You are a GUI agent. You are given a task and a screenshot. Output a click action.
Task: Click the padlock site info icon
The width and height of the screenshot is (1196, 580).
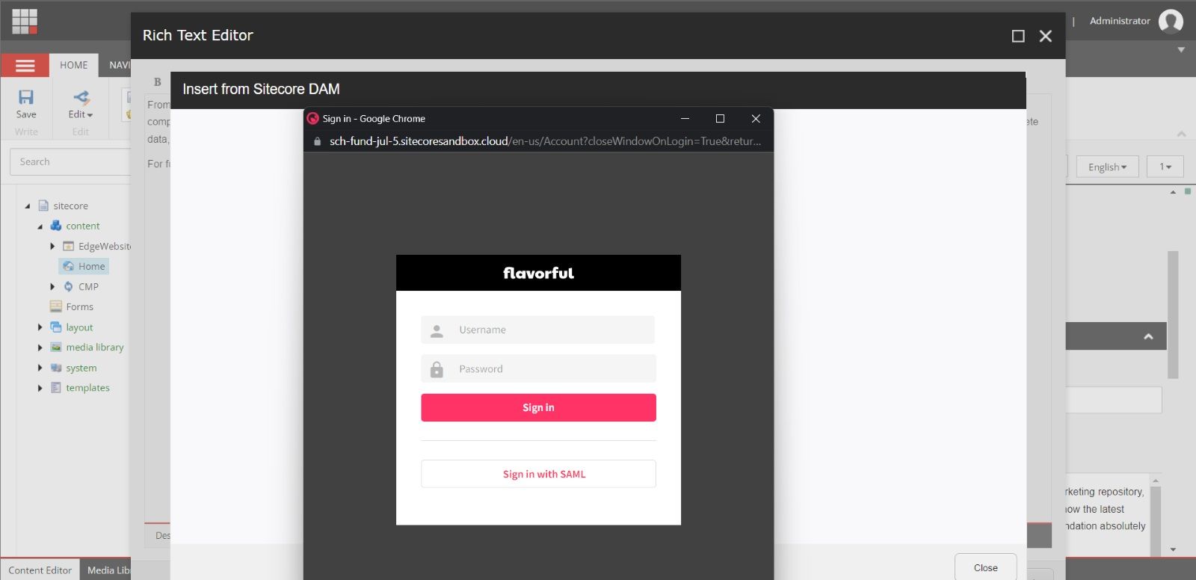click(x=317, y=141)
